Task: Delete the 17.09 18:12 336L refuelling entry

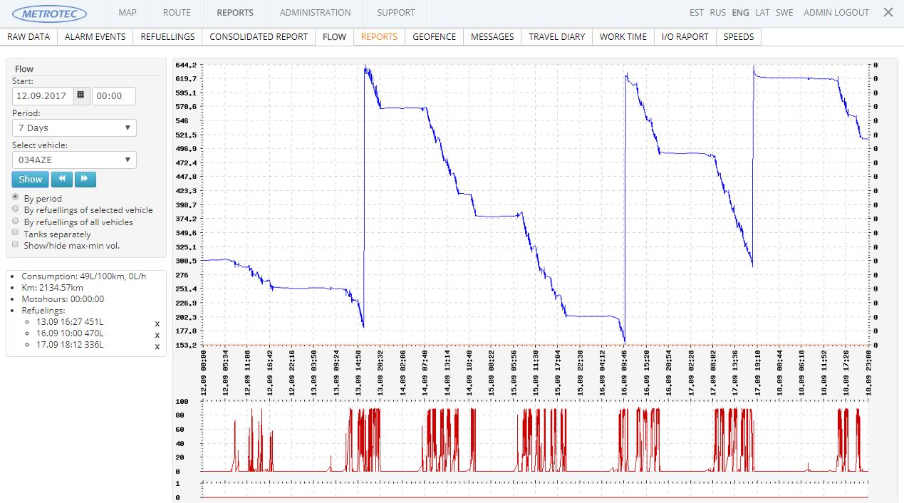Action: [157, 347]
